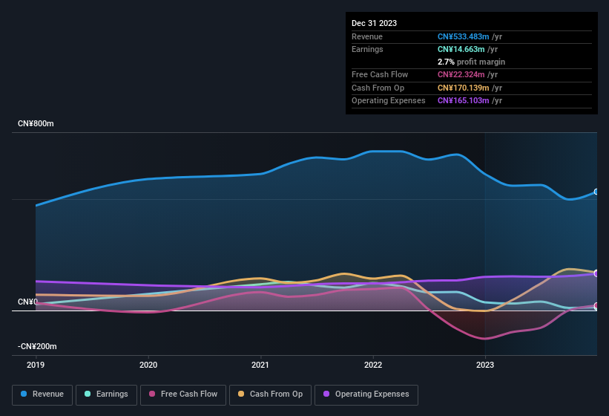609x416 pixels.
Task: Click the 2020 x-axis label
Action: [x=148, y=365]
